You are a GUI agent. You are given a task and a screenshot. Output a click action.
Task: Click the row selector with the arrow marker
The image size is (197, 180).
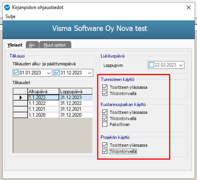coord(20,97)
